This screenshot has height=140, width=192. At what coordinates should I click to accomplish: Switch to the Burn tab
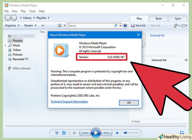click(159, 19)
